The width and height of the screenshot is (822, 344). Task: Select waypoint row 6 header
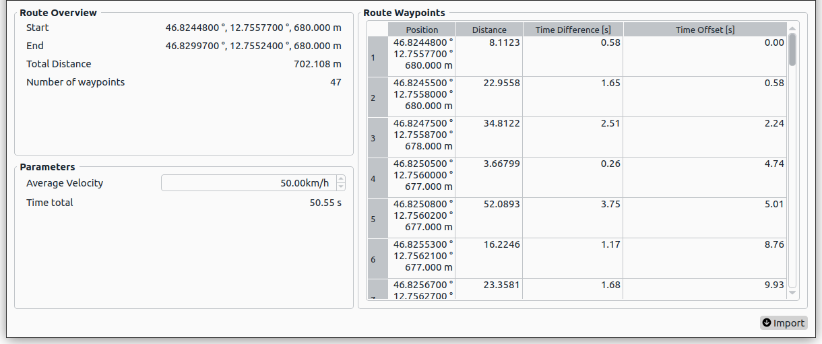[377, 259]
